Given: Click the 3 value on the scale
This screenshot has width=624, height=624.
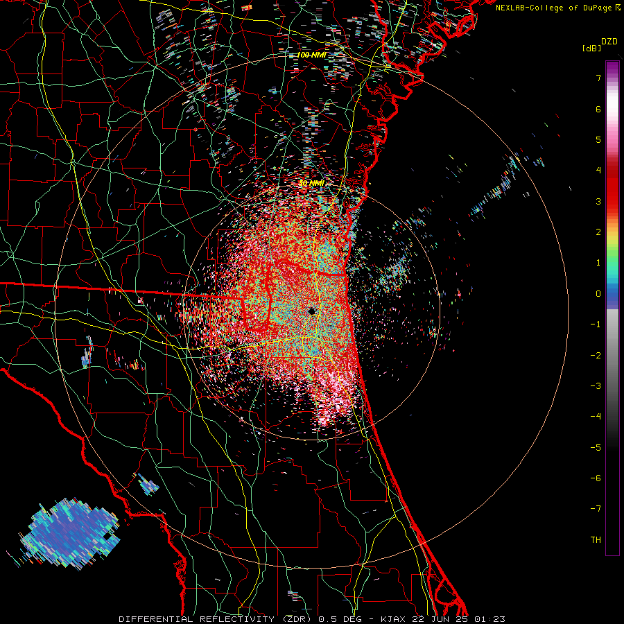Looking at the screenshot, I should coord(598,201).
